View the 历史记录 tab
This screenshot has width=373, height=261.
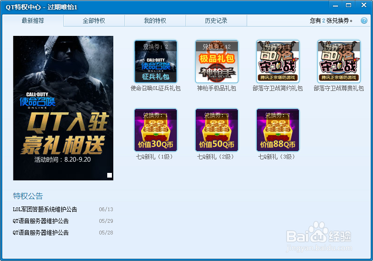pos(216,21)
